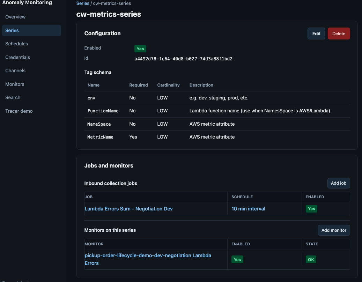Image resolution: width=362 pixels, height=282 pixels.
Task: Click the Cardinality column header
Action: (x=168, y=85)
